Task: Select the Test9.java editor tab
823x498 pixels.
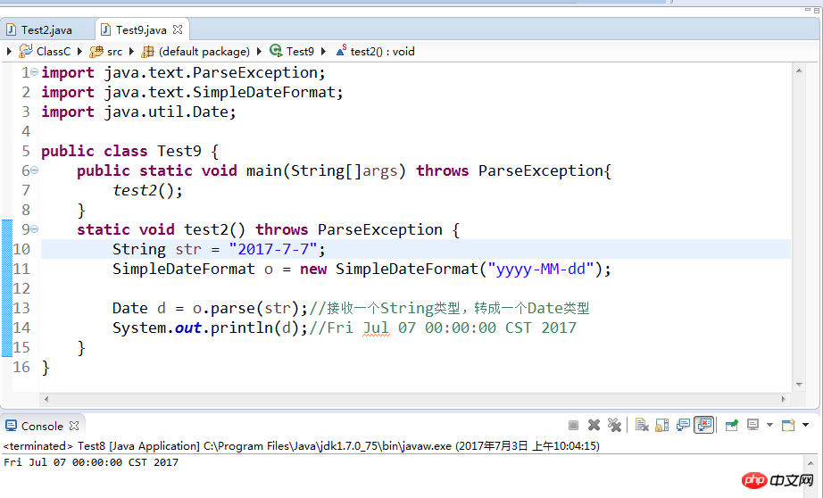Action: [141, 30]
